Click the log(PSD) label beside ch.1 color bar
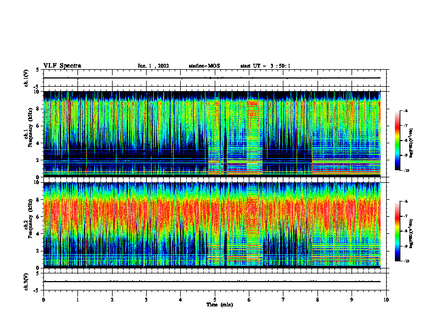This screenshot has width=435, height=336. pyautogui.click(x=411, y=143)
